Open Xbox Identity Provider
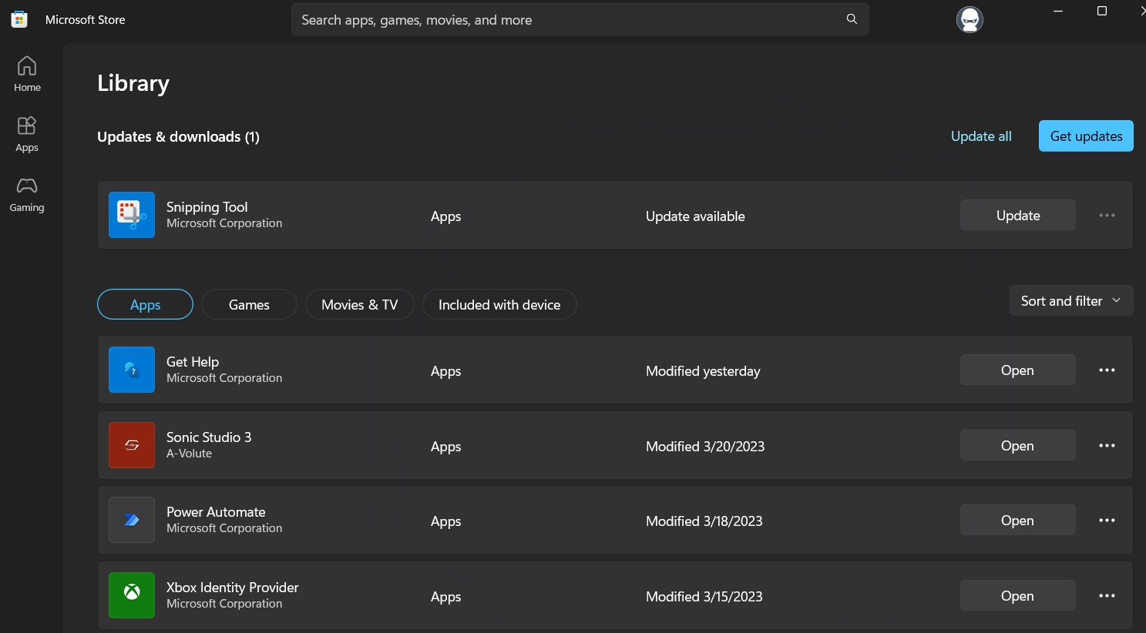 (1018, 595)
